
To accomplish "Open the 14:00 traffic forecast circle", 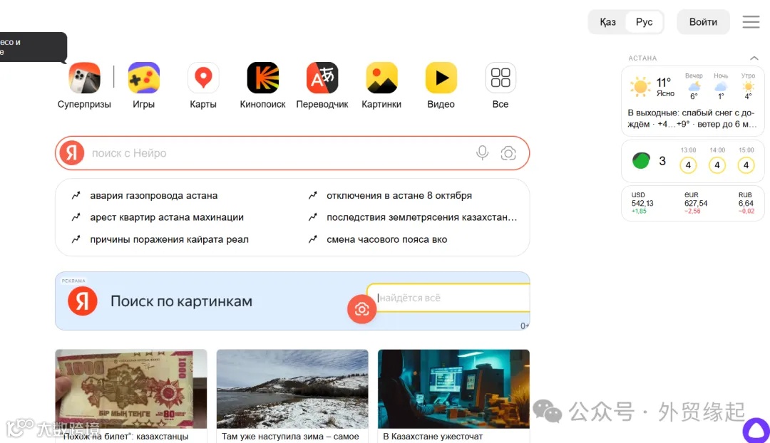I will [717, 165].
